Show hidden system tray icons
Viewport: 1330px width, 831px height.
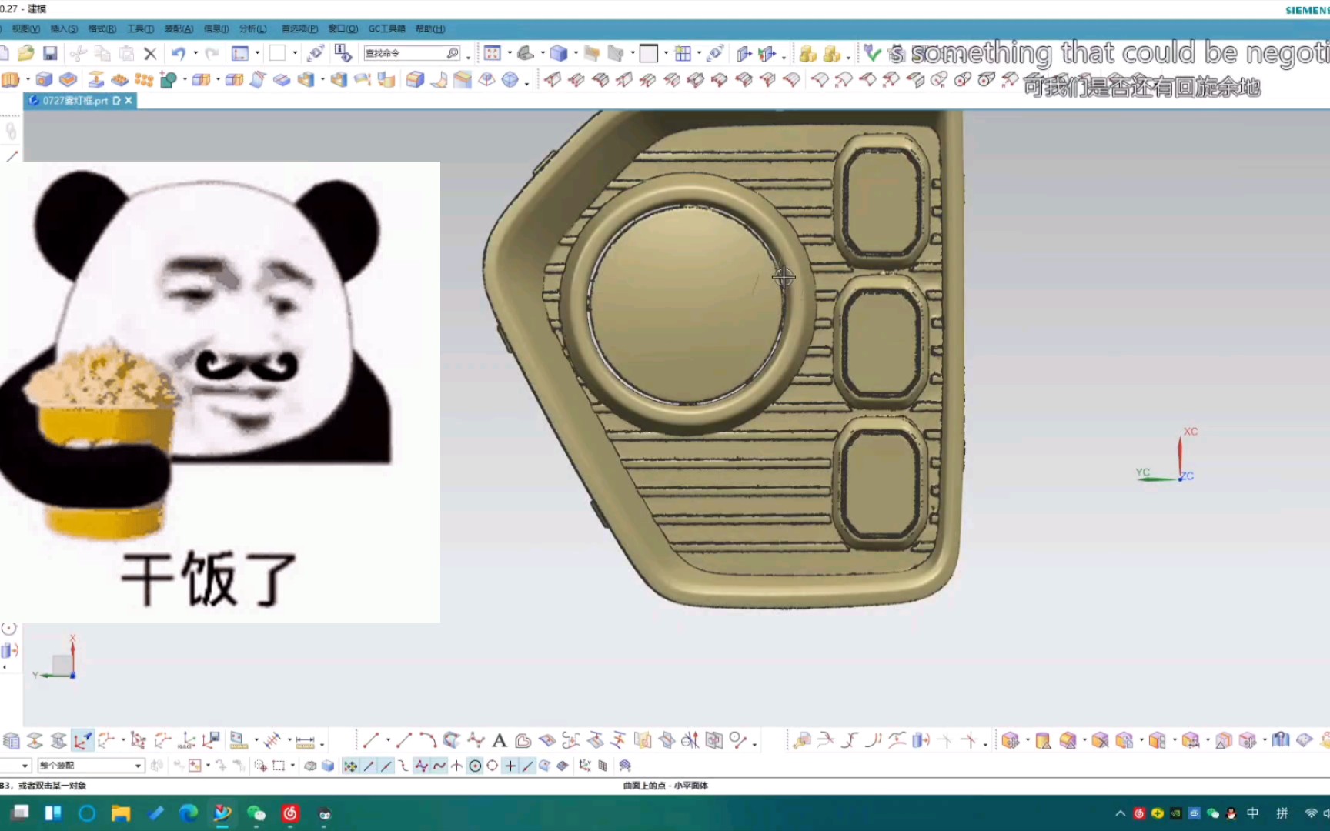tap(1121, 813)
